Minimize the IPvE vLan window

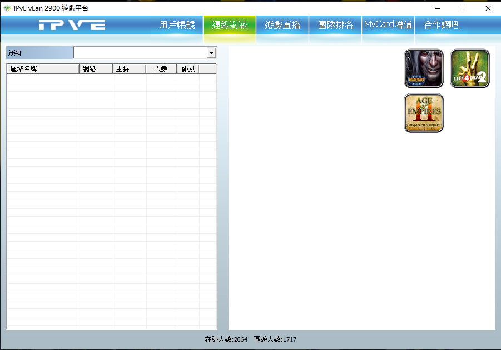(x=438, y=8)
